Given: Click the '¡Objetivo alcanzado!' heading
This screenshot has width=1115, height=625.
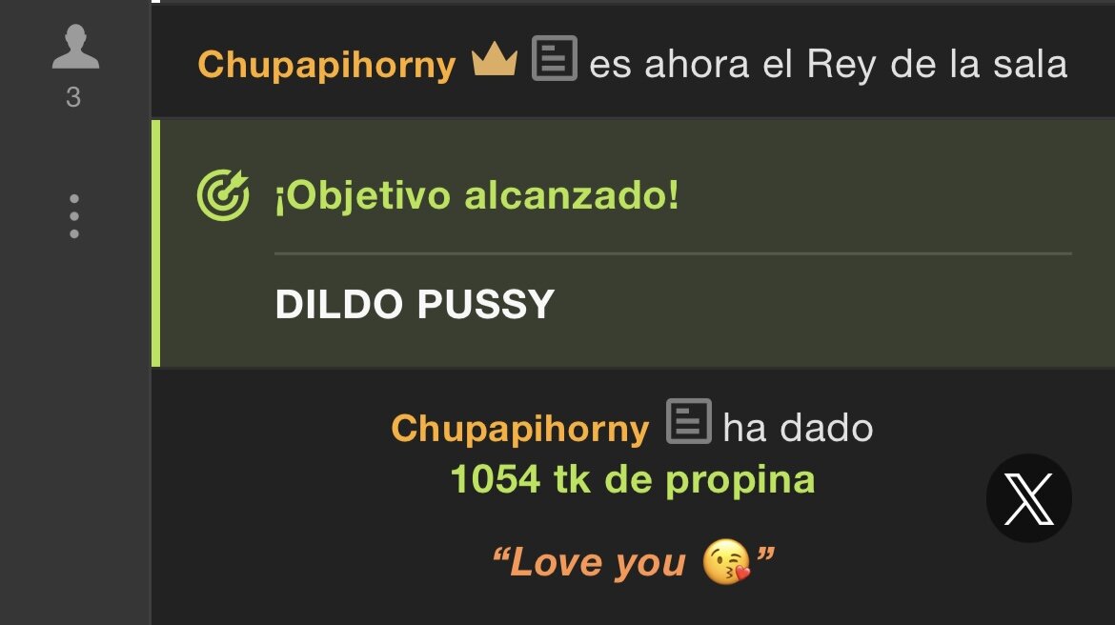Looking at the screenshot, I should [x=476, y=195].
